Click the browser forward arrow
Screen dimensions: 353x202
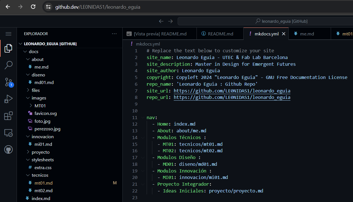click(x=20, y=7)
